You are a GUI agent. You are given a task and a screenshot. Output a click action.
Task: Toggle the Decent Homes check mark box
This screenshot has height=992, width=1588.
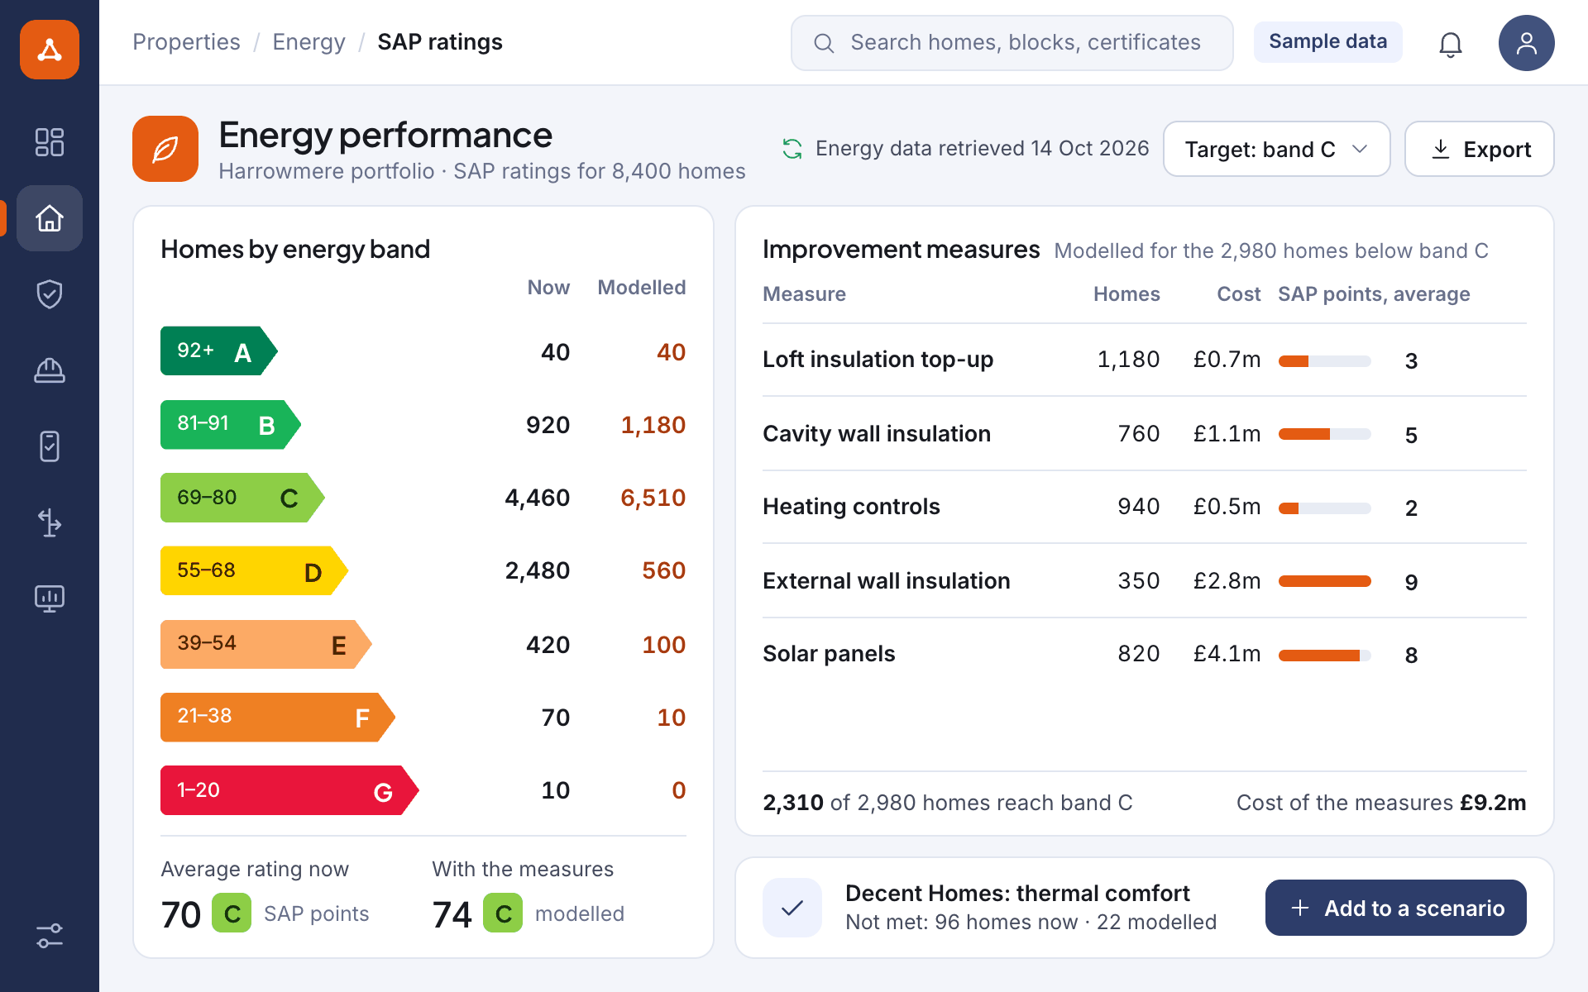[x=792, y=908]
